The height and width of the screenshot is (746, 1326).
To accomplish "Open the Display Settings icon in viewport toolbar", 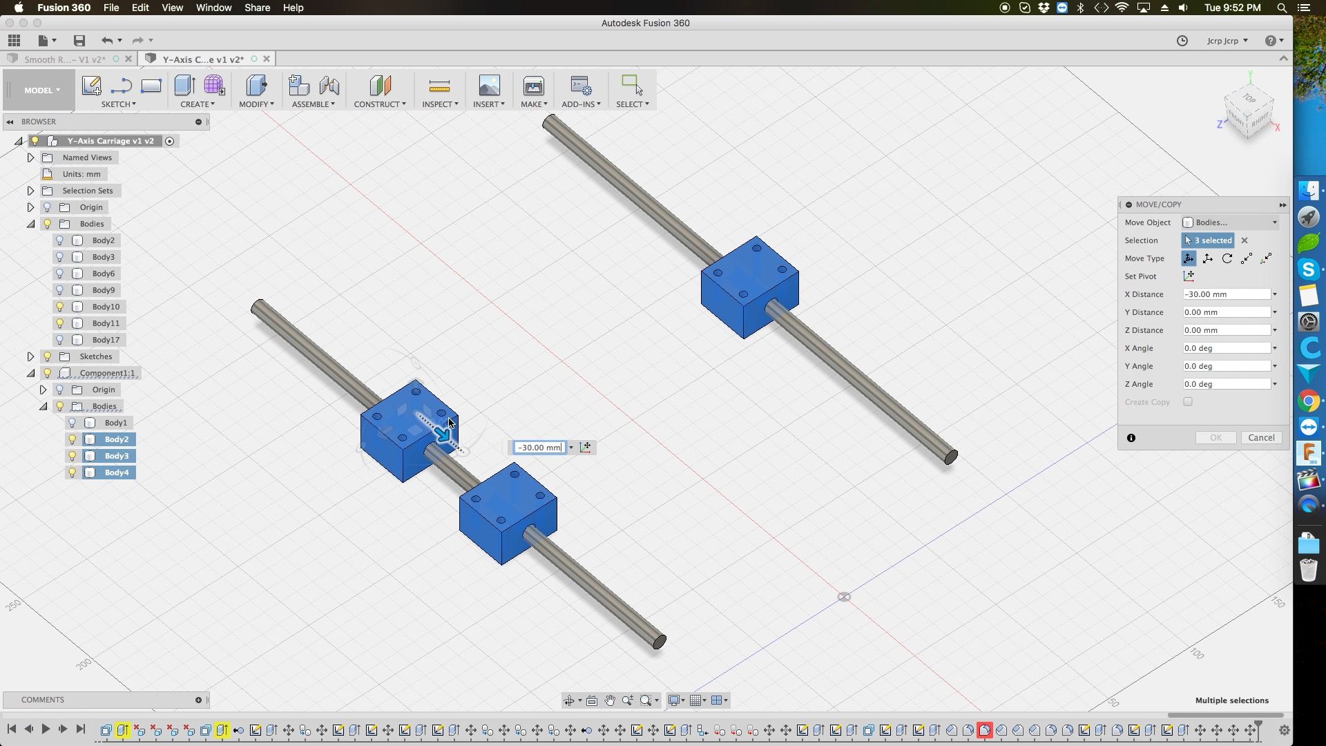I will click(674, 700).
